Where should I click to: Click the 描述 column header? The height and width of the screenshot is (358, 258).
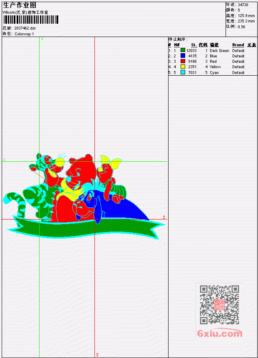(214, 45)
